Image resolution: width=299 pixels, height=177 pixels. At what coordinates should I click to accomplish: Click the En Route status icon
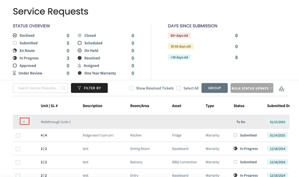pyautogui.click(x=15, y=50)
